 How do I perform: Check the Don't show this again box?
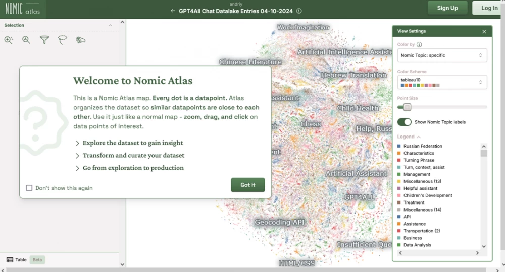[29, 188]
